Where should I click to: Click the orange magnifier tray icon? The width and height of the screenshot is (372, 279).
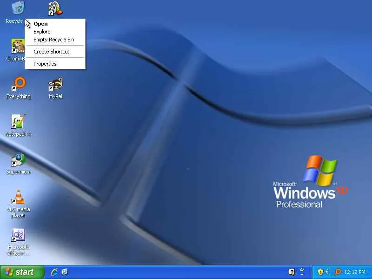(338, 272)
